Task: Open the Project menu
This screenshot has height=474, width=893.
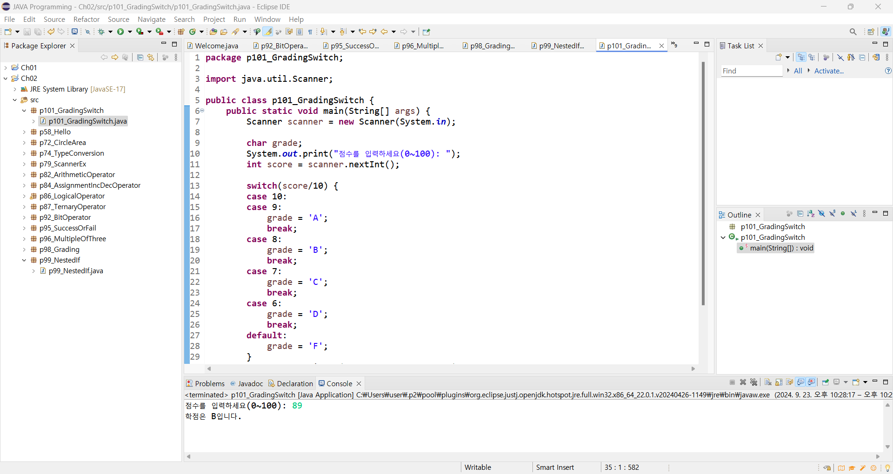Action: (x=214, y=19)
